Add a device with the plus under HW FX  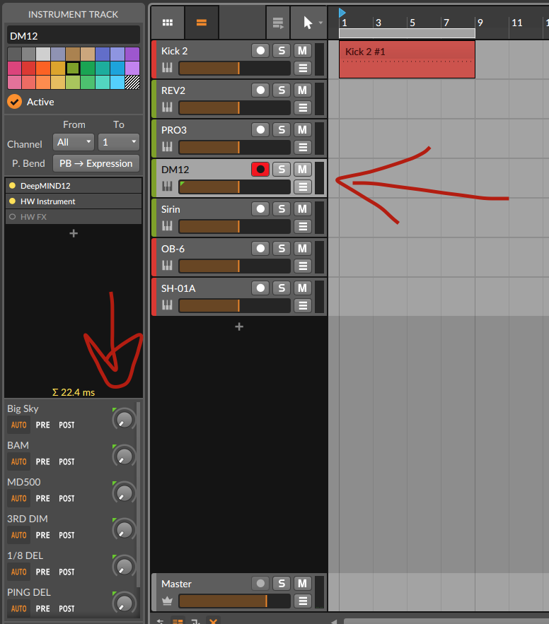tap(74, 233)
